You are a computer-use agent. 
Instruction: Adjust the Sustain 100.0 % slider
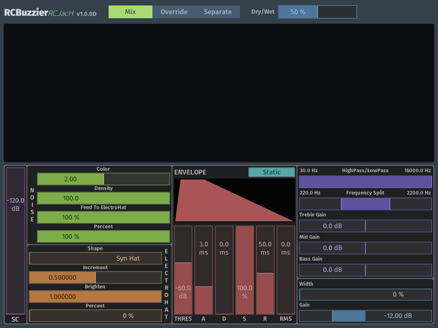tap(245, 270)
